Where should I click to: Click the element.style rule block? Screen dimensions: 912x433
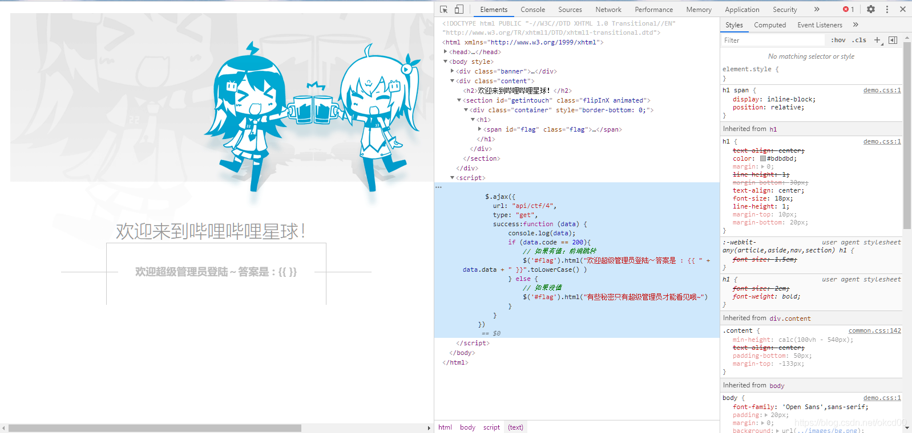coord(811,73)
